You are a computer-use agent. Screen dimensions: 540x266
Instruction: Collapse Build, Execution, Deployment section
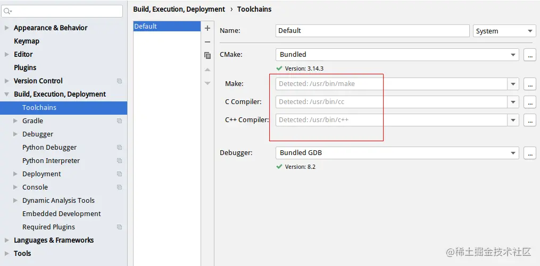point(6,94)
